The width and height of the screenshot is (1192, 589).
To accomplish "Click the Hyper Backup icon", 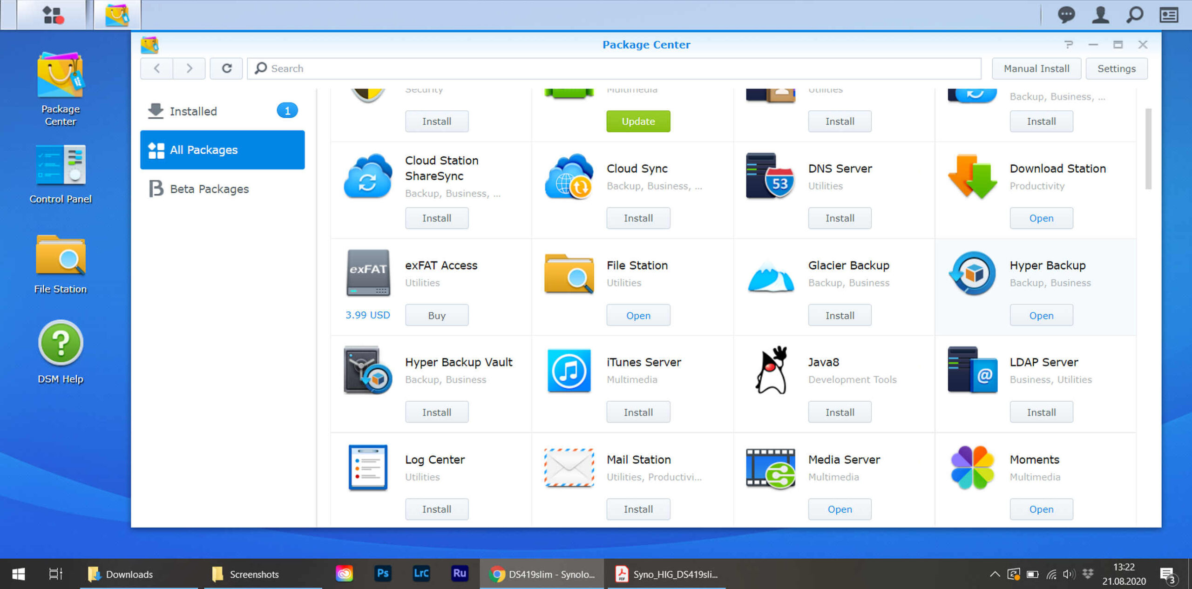I will 972,273.
